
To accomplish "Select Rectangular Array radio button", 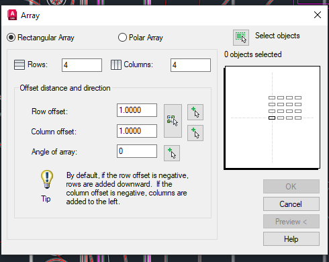I will [11, 38].
